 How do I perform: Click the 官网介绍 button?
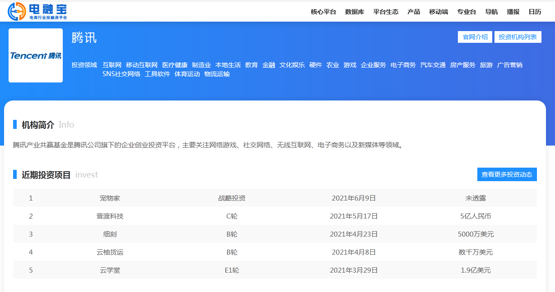tap(475, 37)
